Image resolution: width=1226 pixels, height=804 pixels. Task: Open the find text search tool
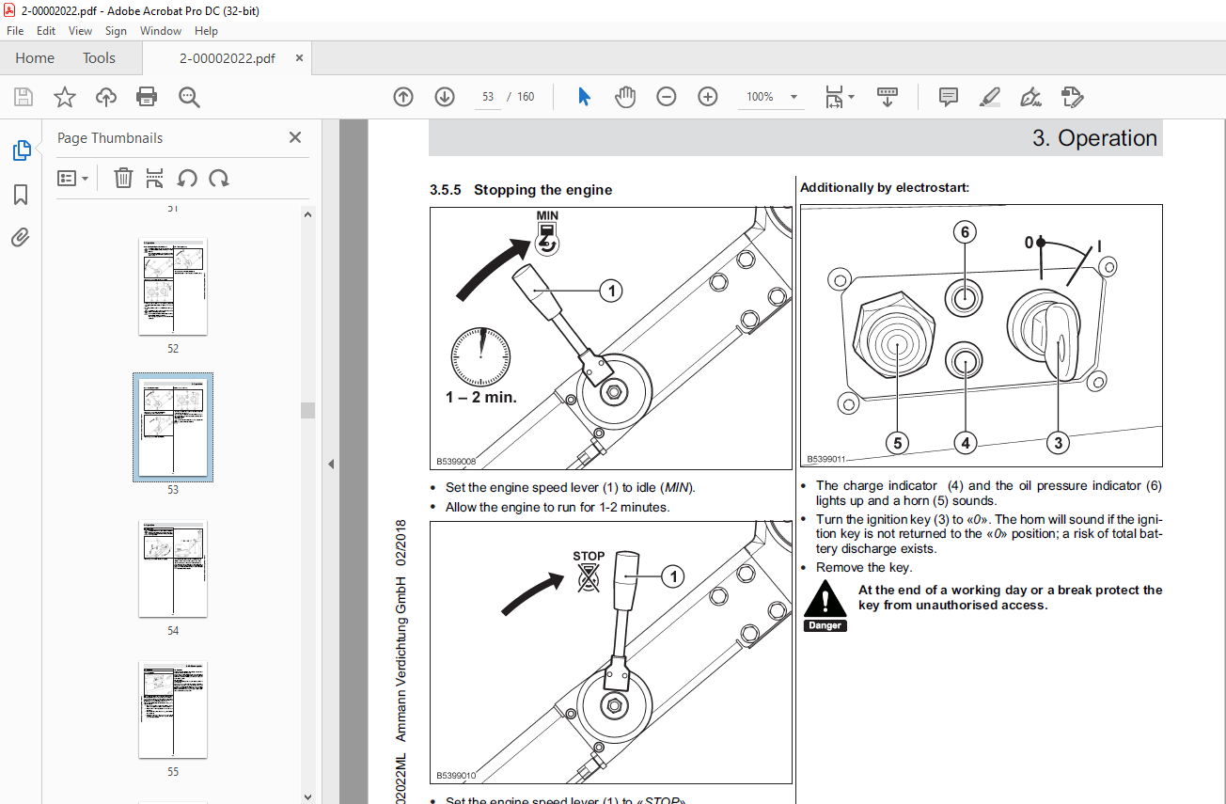pos(189,97)
